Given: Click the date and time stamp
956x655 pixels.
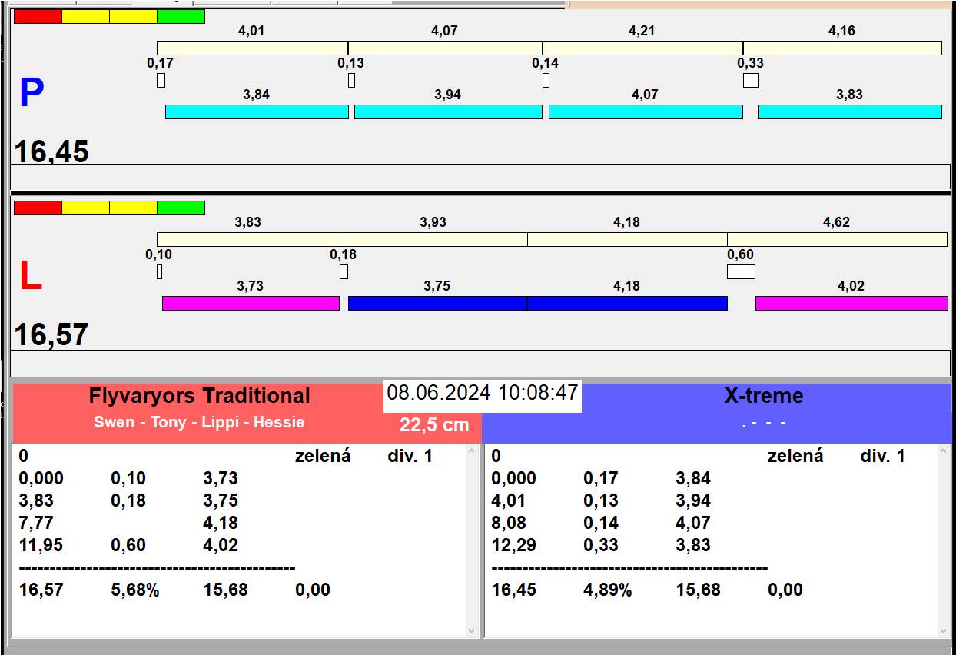Looking at the screenshot, I should [x=482, y=394].
